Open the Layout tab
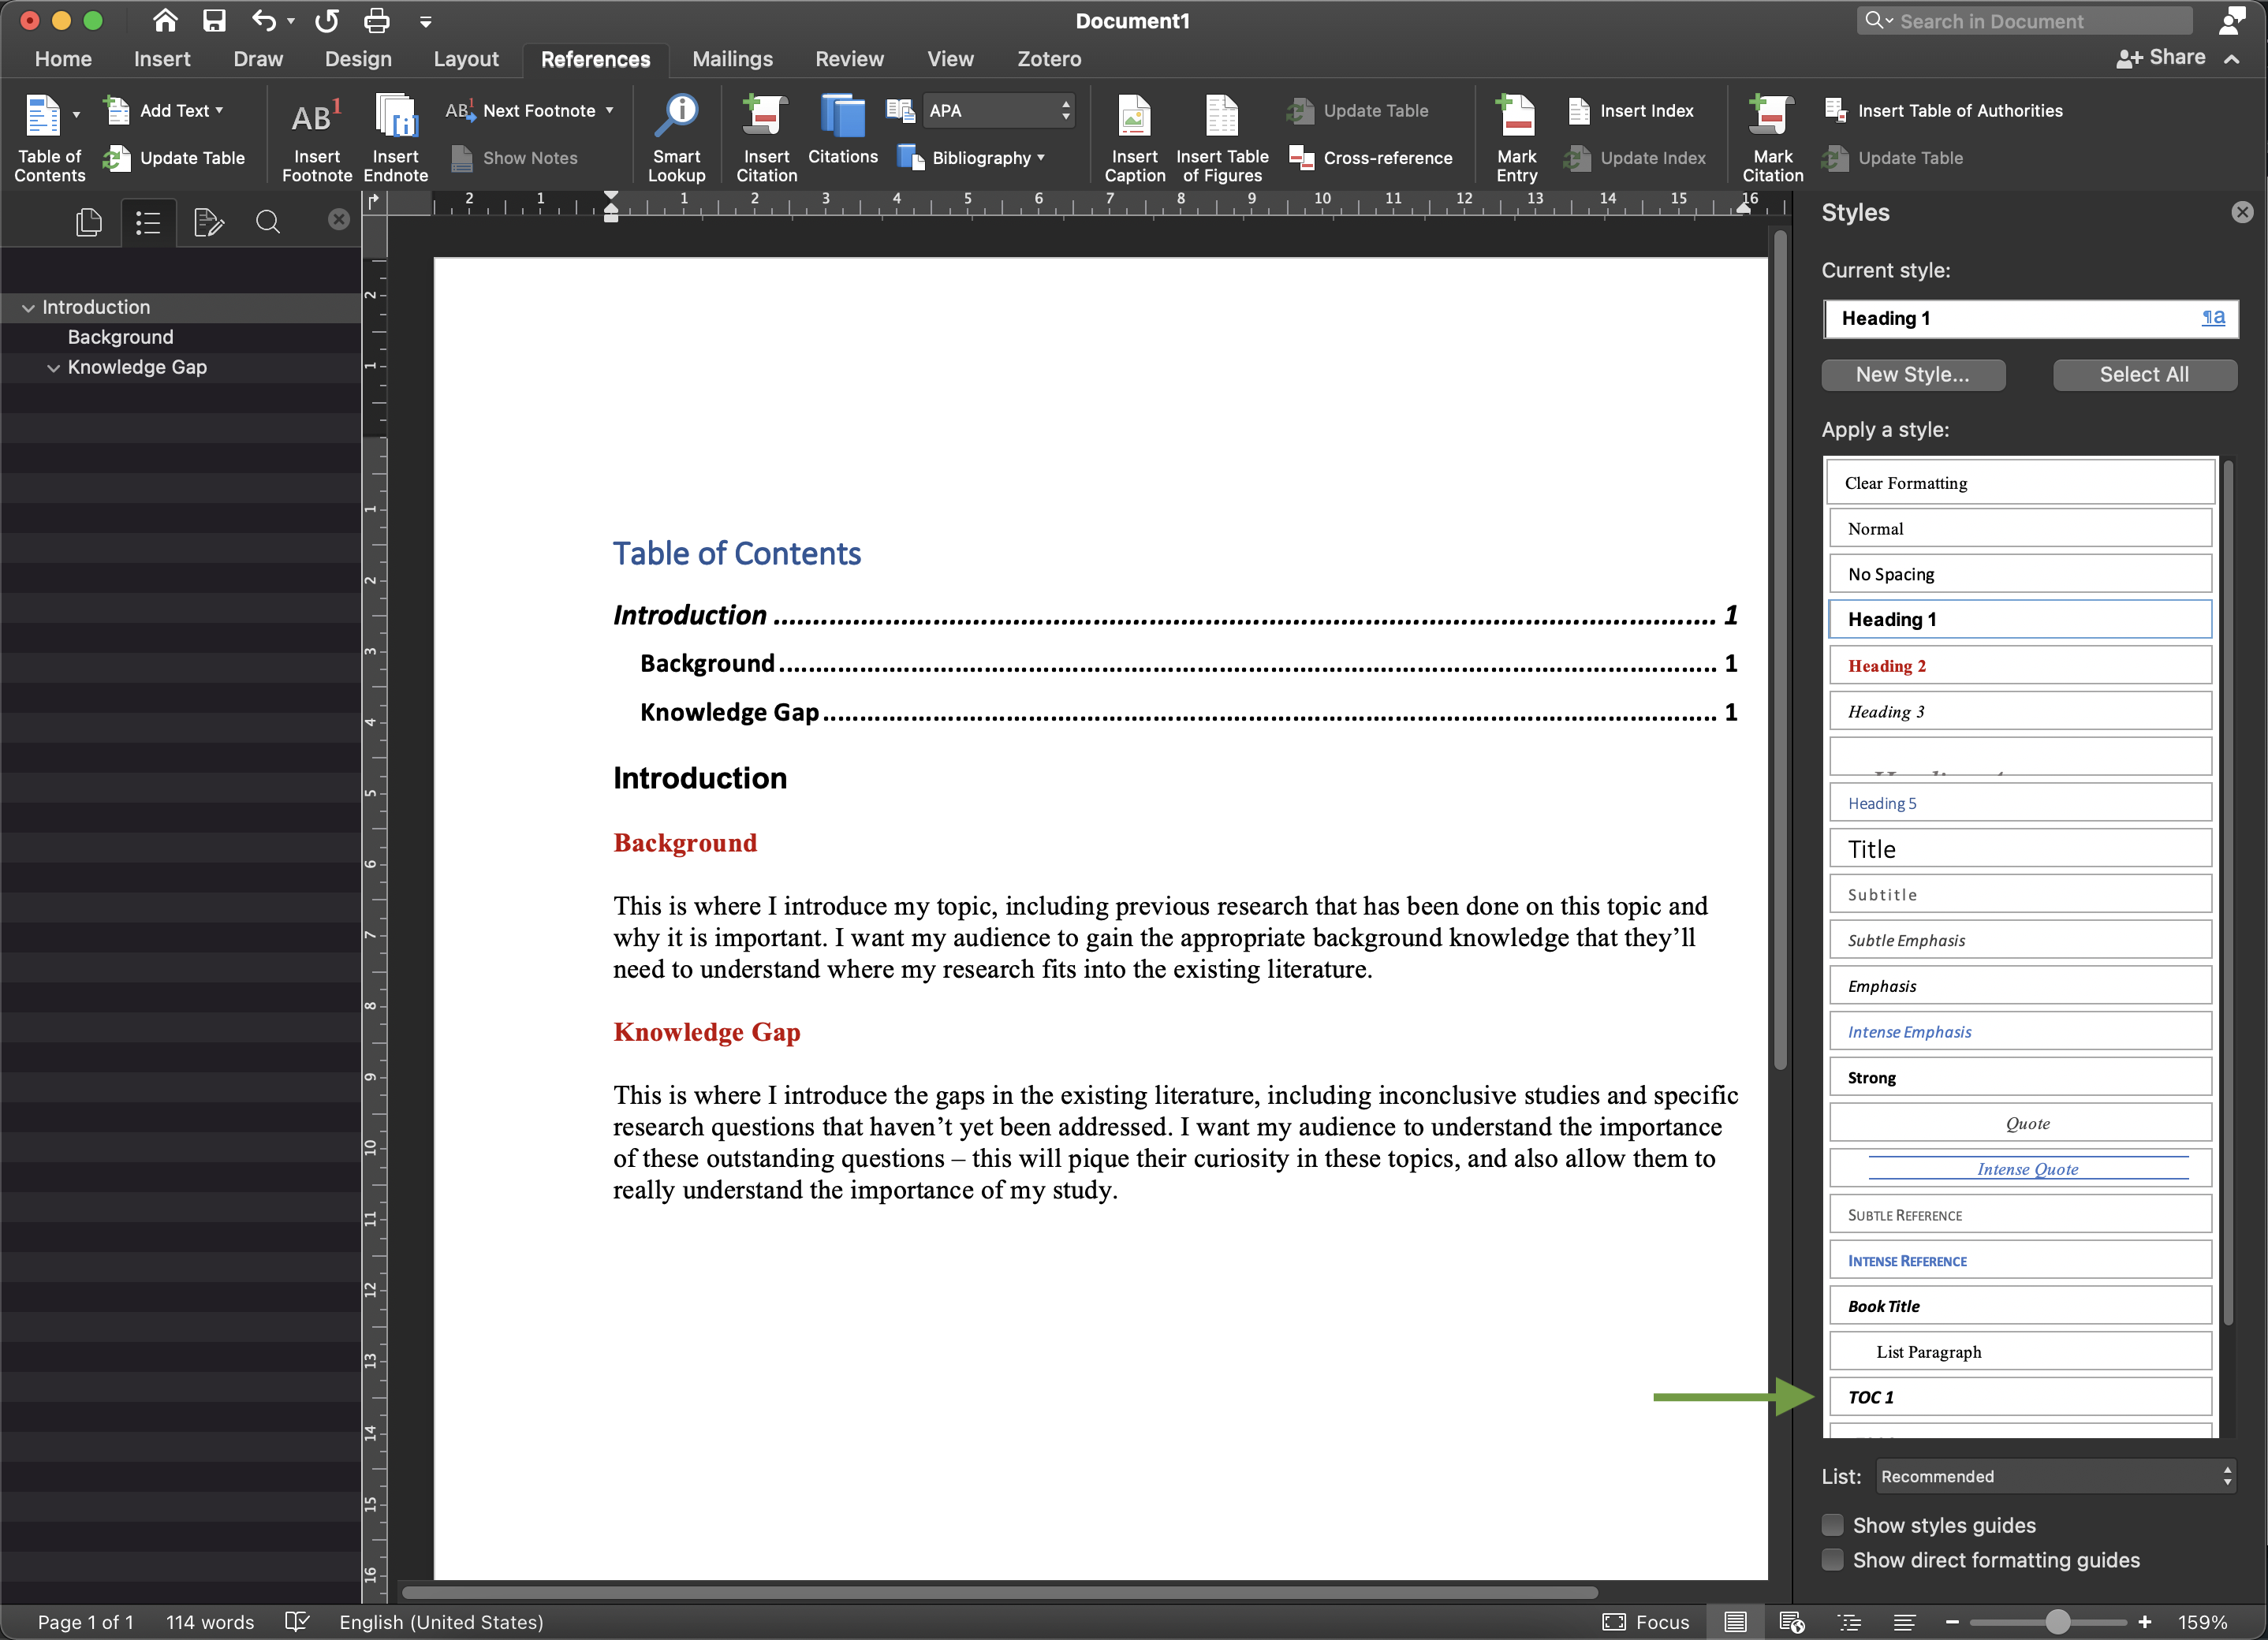This screenshot has height=1640, width=2268. click(x=466, y=59)
